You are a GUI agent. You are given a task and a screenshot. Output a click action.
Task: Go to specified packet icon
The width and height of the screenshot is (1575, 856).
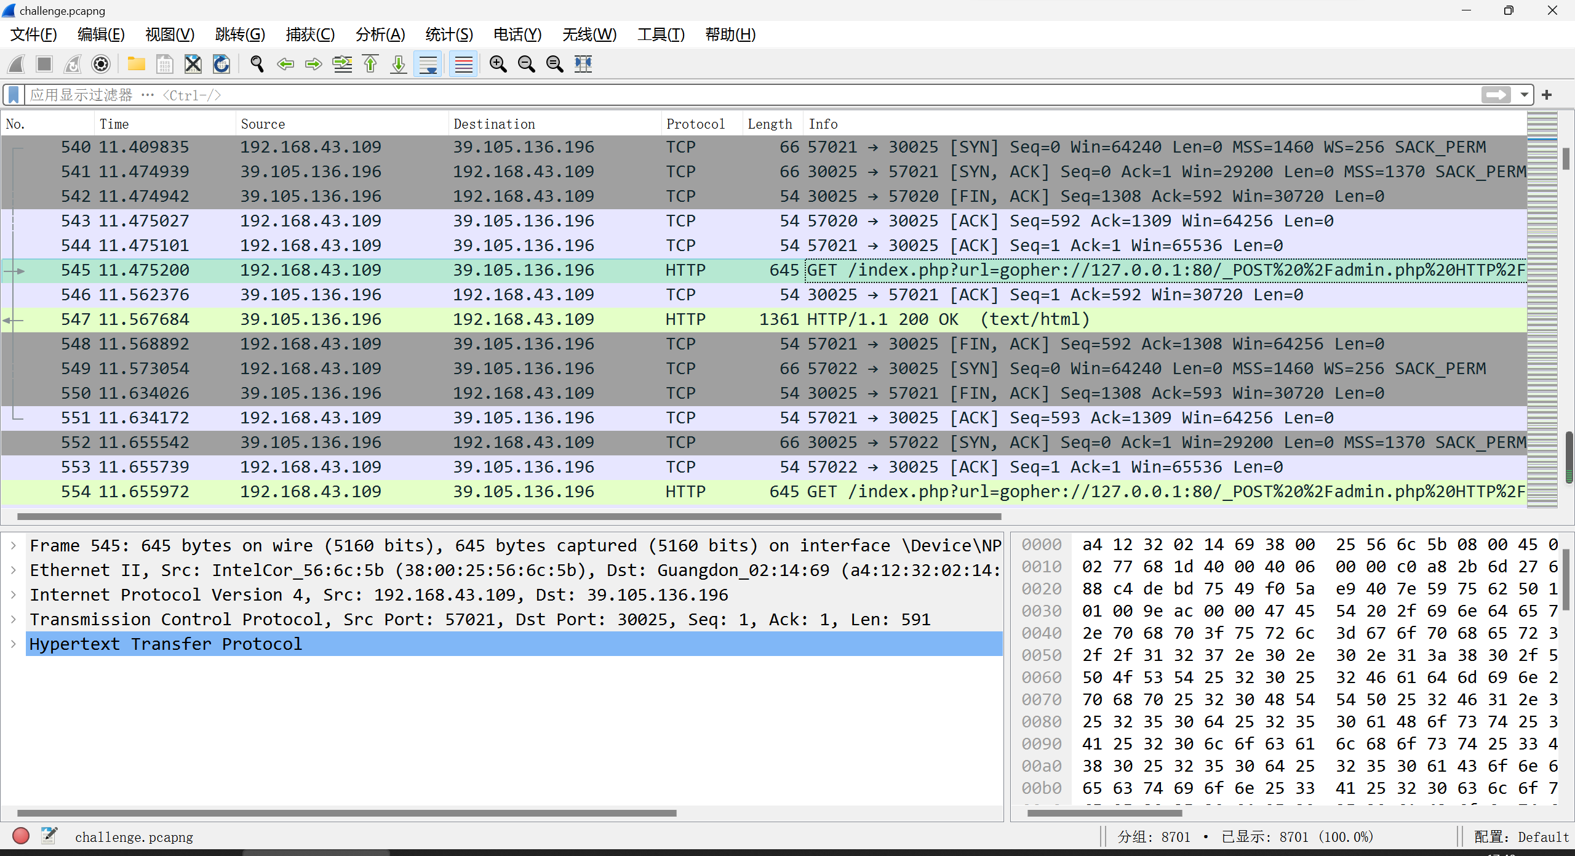point(342,64)
